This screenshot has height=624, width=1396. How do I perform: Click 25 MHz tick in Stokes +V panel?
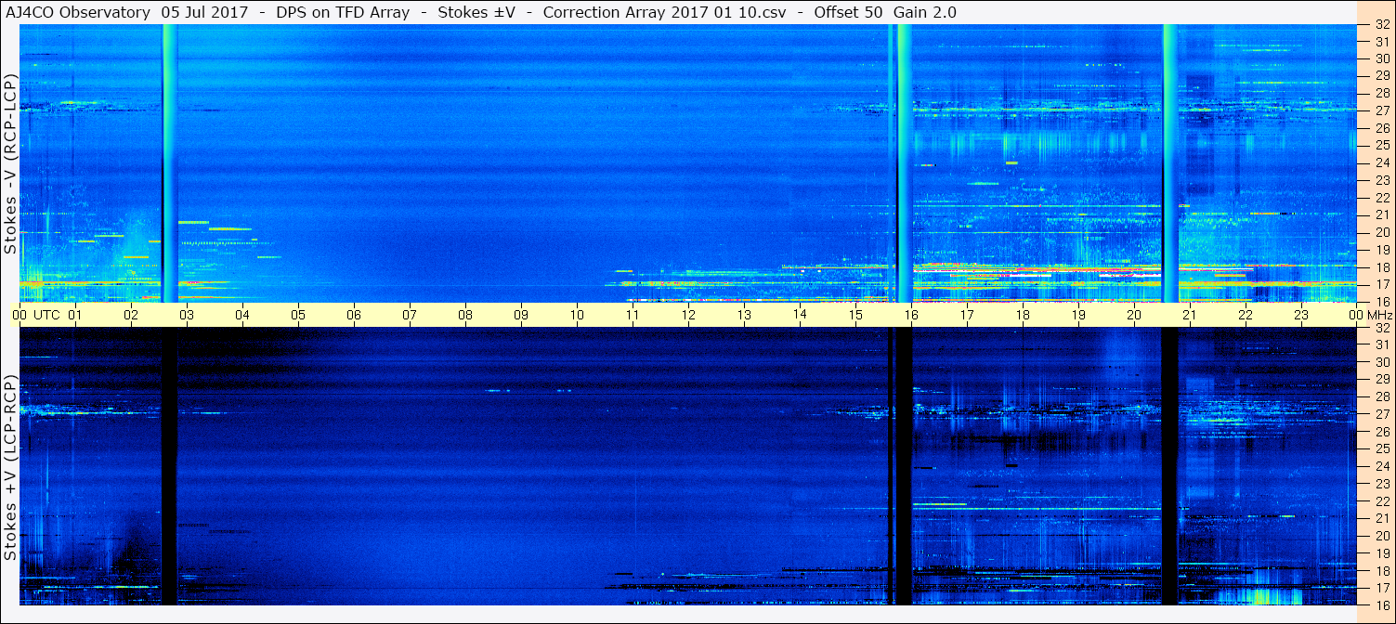coord(1381,449)
